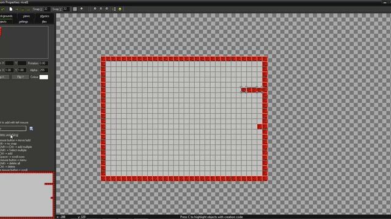
Task: Click the '= delete all' help line
Action: (x=10, y=163)
